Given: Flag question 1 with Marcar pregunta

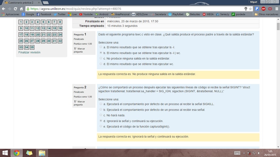Looking at the screenshot, I should (80, 50).
